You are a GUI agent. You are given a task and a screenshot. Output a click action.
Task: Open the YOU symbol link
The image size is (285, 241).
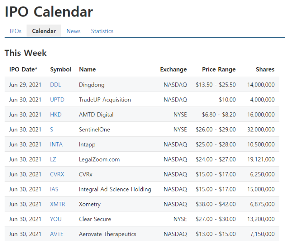[56, 219]
